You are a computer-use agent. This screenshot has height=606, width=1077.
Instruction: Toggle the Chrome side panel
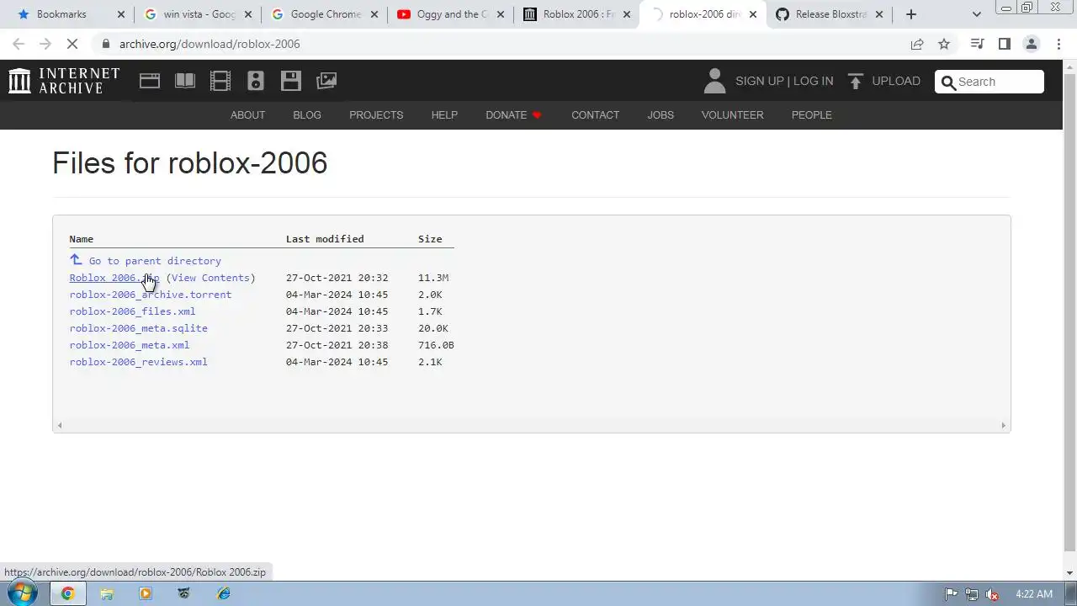click(1005, 44)
